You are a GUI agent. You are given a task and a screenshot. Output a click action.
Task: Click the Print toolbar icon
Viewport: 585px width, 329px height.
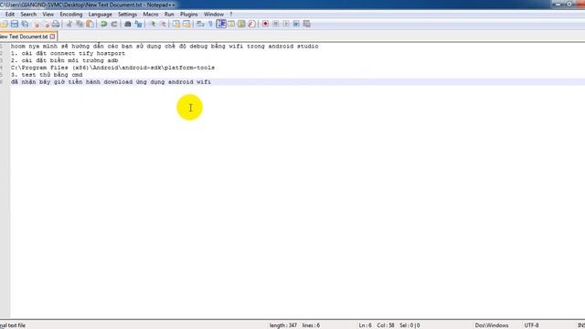point(56,24)
